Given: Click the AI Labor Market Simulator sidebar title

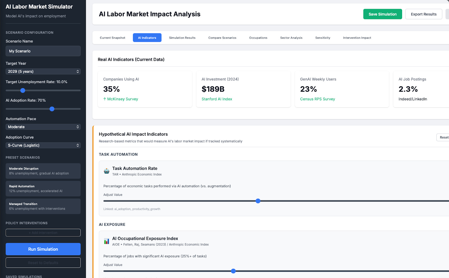Looking at the screenshot, I should pos(39,7).
